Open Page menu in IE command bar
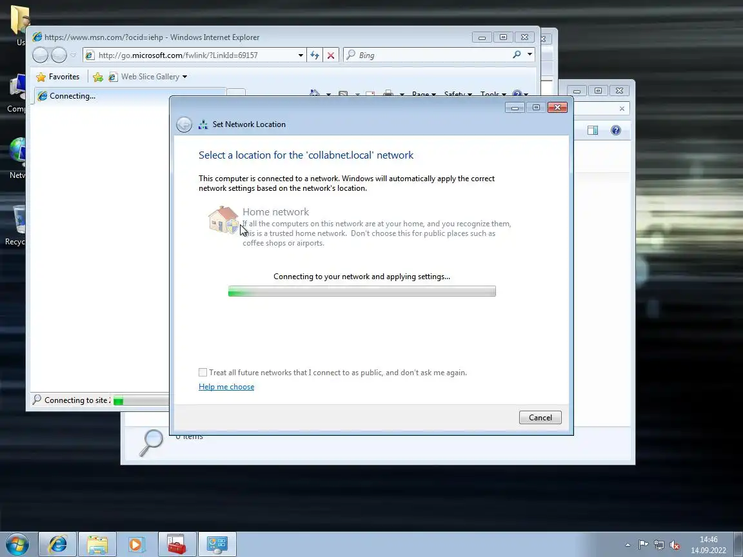Screen dimensions: 743x557 tap(424, 94)
